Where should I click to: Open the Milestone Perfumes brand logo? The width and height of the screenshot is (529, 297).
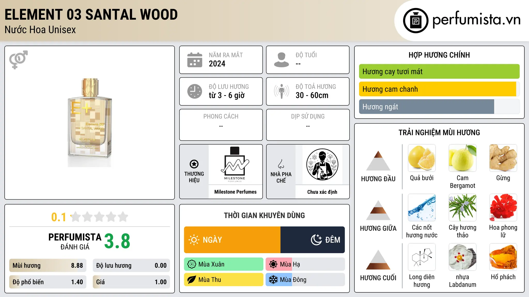[x=235, y=164]
